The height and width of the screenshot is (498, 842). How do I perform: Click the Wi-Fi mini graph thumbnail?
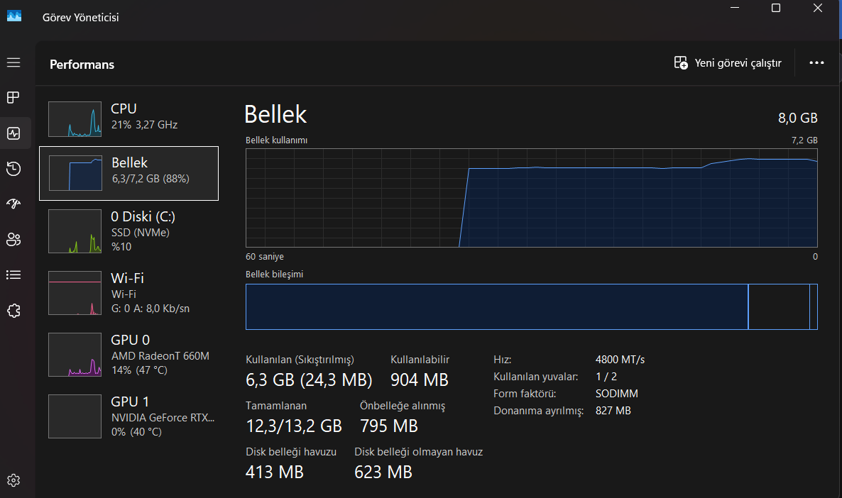click(75, 293)
